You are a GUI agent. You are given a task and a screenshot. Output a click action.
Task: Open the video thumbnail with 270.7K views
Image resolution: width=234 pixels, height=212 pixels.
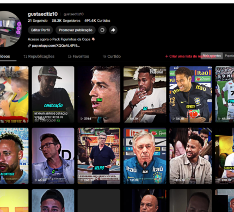225,156
